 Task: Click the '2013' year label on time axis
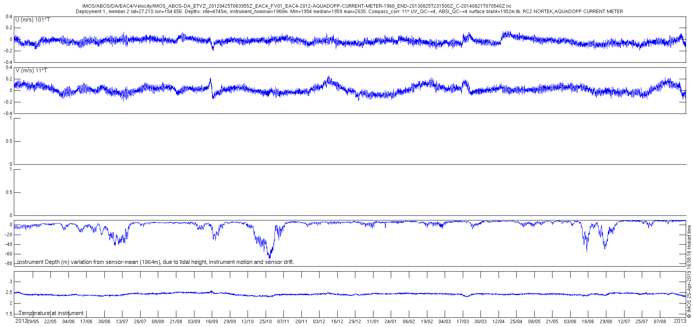[x=680, y=320]
